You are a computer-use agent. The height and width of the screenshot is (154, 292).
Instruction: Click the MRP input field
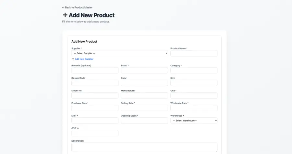tap(95, 121)
